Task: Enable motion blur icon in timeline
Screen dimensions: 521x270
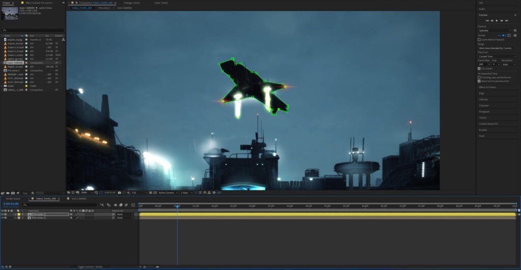Action: [x=126, y=205]
